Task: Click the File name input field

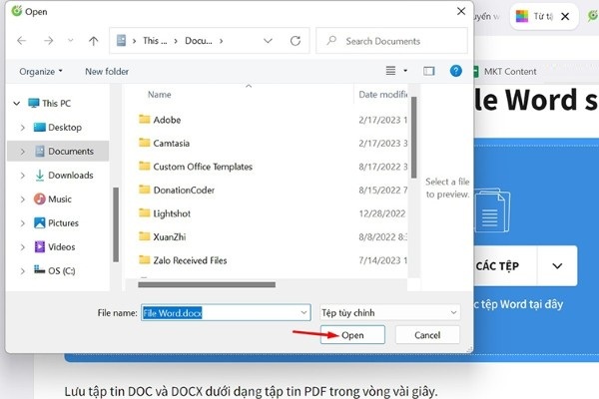Action: coord(226,312)
